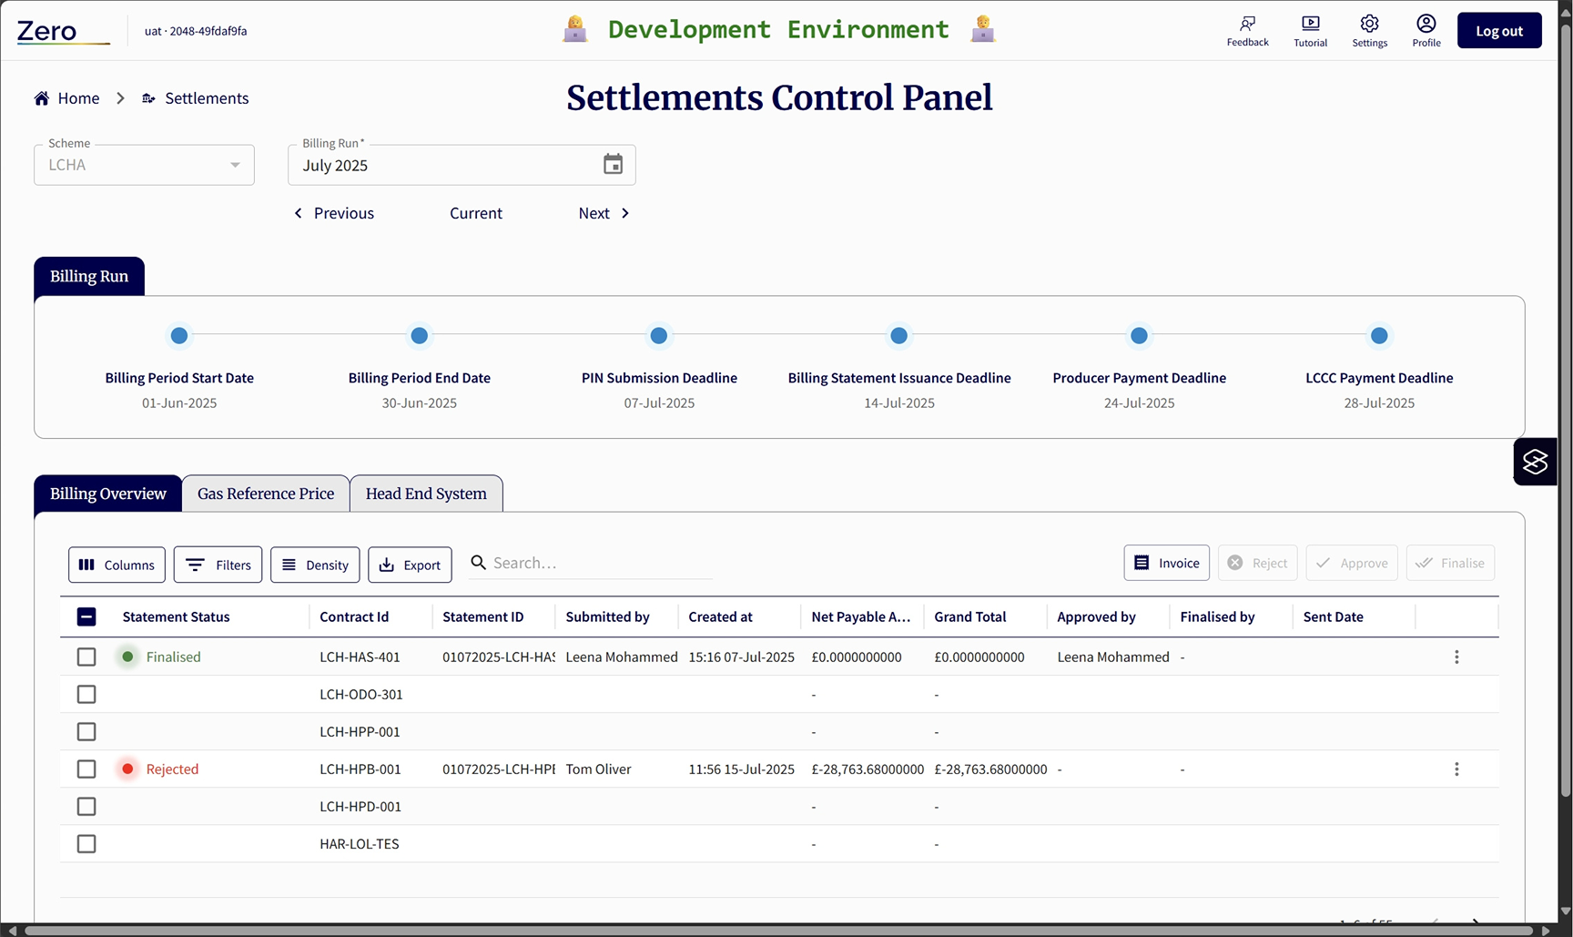The image size is (1573, 937).
Task: Open the Tutorial video icon
Action: [x=1310, y=25]
